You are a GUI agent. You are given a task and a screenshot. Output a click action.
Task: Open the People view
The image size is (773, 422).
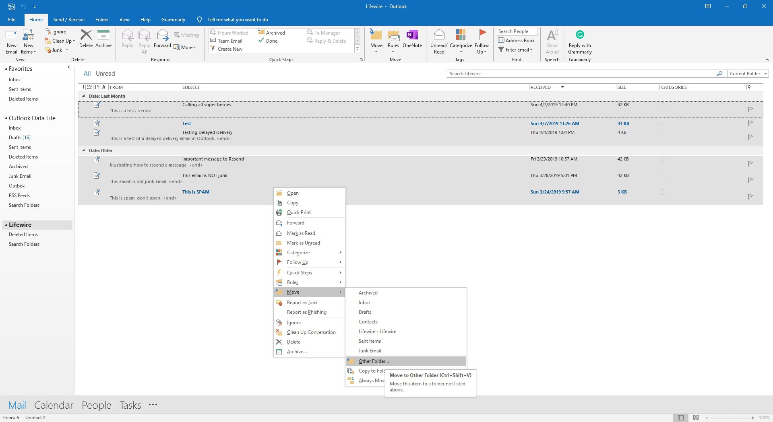point(96,405)
